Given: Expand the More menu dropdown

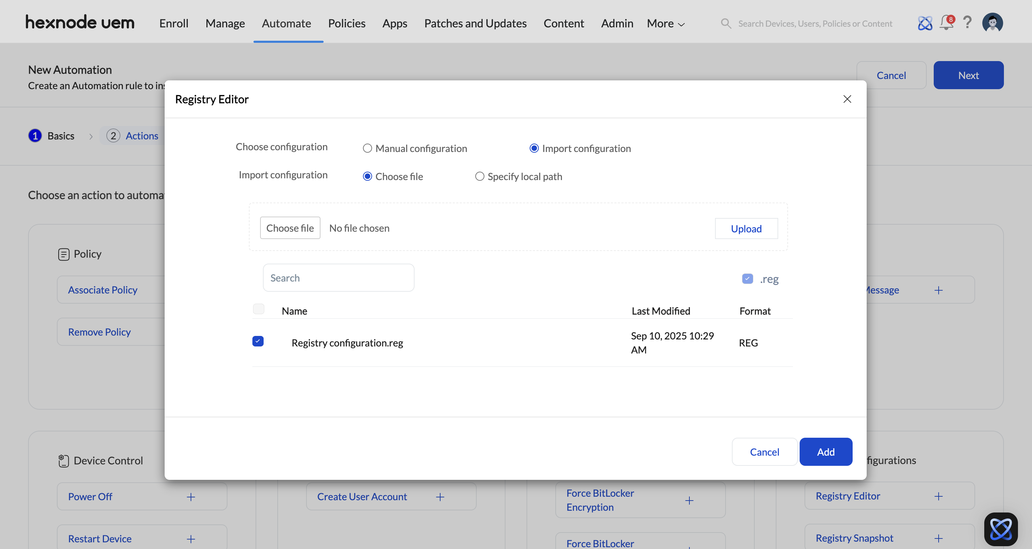Looking at the screenshot, I should pyautogui.click(x=666, y=24).
